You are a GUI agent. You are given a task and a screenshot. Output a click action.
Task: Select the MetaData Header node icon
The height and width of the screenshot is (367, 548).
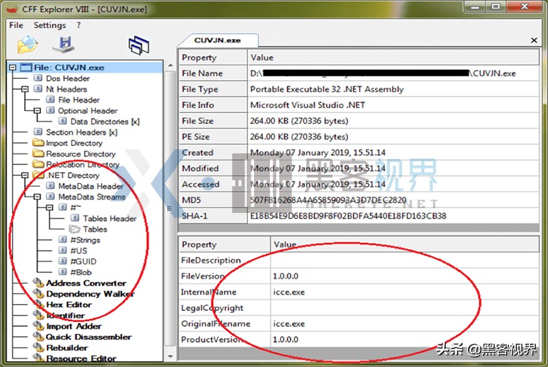click(50, 186)
